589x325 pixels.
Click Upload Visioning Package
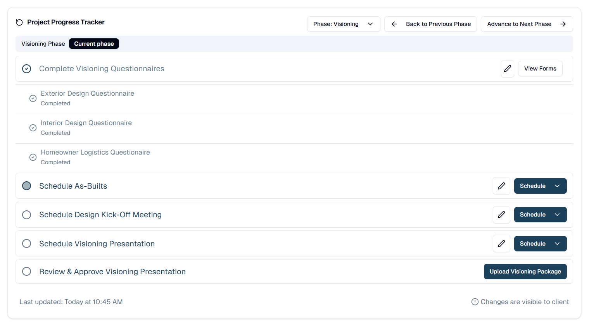525,272
